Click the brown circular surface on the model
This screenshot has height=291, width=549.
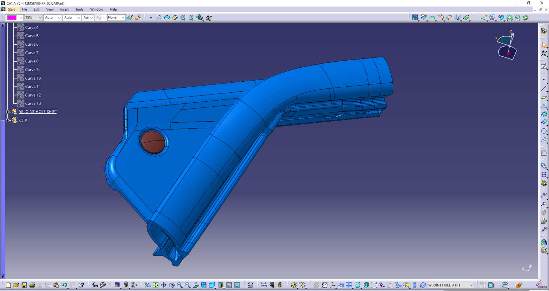tap(153, 142)
